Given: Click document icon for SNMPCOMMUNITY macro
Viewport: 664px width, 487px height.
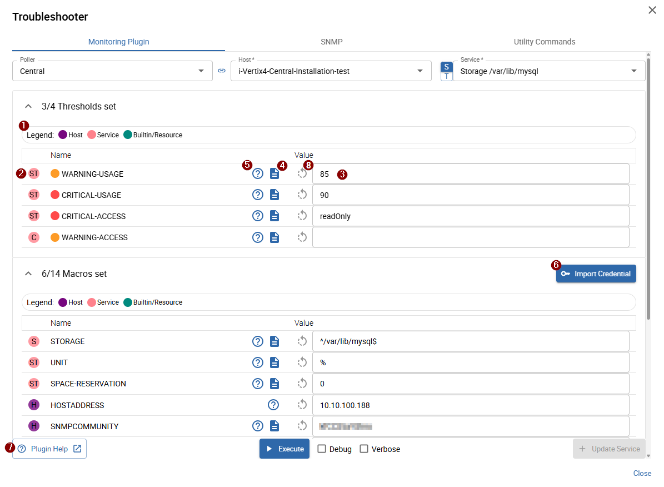Looking at the screenshot, I should (274, 426).
